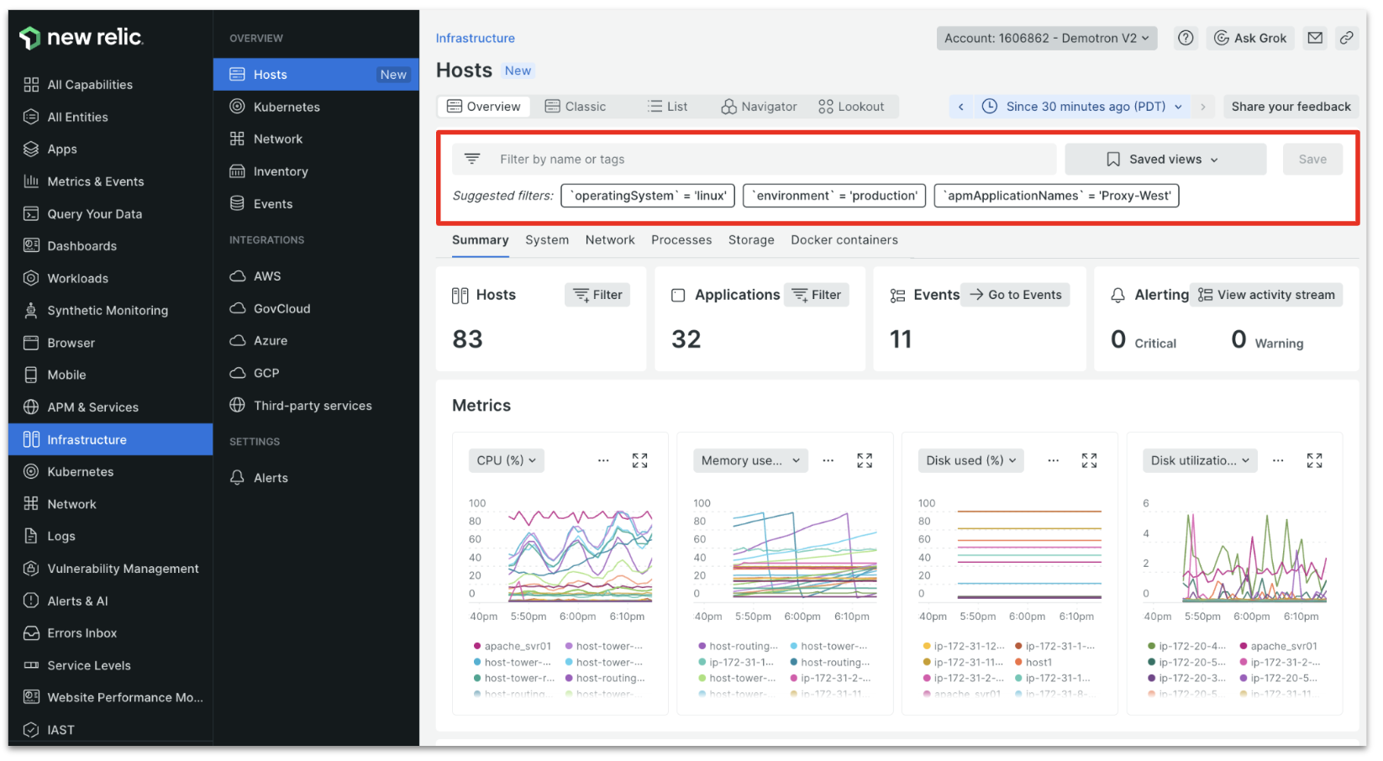1383x761 pixels.
Task: Toggle the Applications checkbox
Action: click(678, 295)
